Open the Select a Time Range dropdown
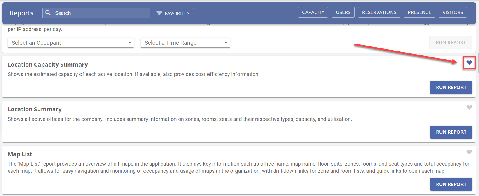Viewport: 479px width, 196px height. point(185,43)
